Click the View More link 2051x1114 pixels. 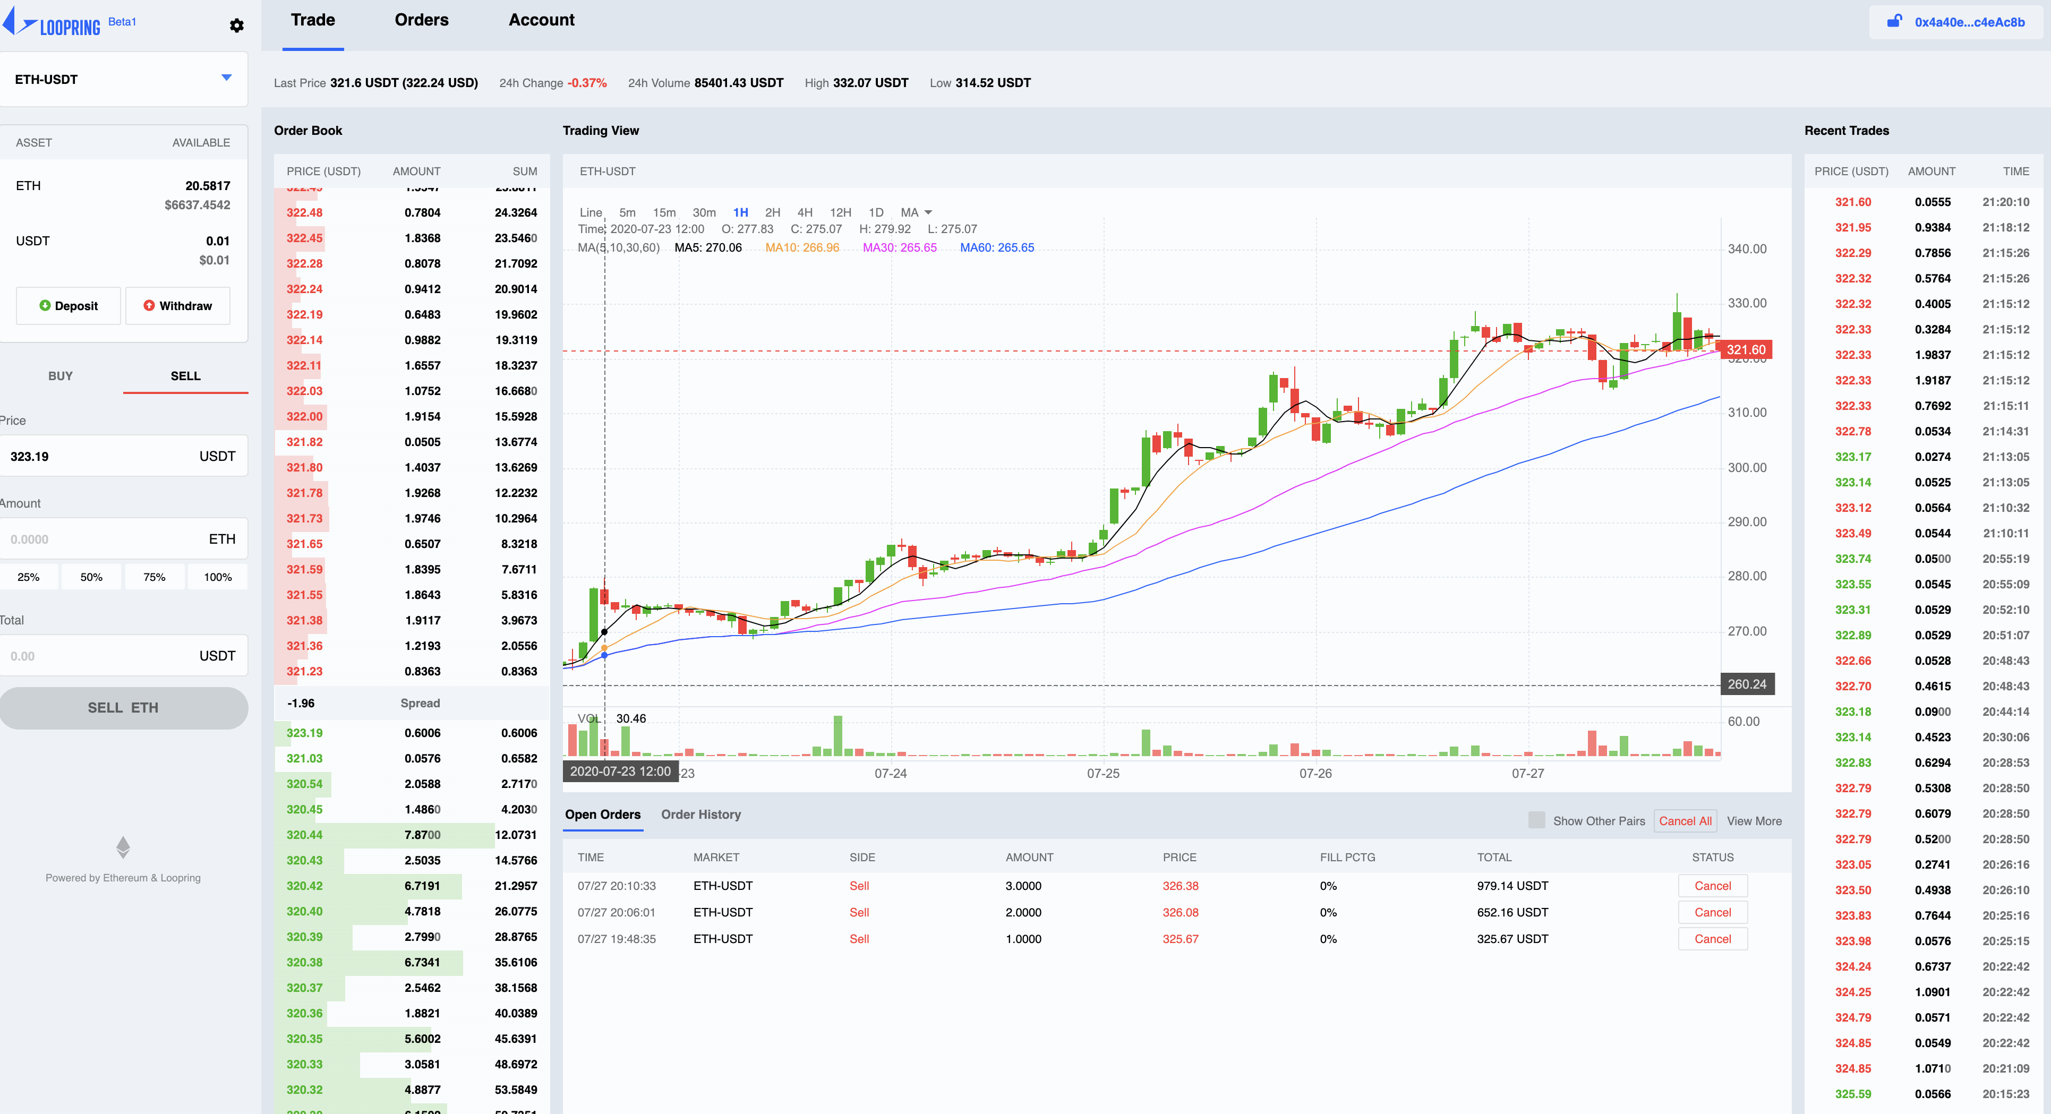[x=1754, y=820]
